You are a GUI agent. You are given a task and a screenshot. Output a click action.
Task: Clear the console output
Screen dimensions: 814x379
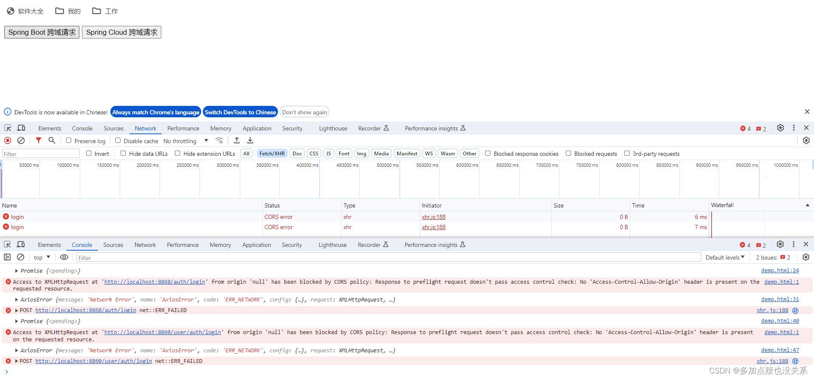(x=20, y=257)
